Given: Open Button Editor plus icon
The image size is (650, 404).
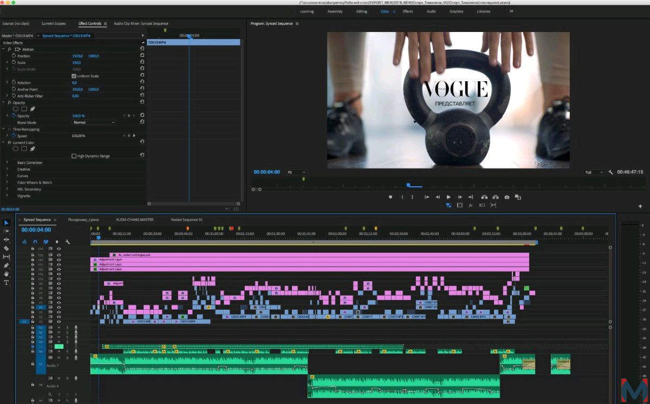Looking at the screenshot, I should (x=640, y=206).
